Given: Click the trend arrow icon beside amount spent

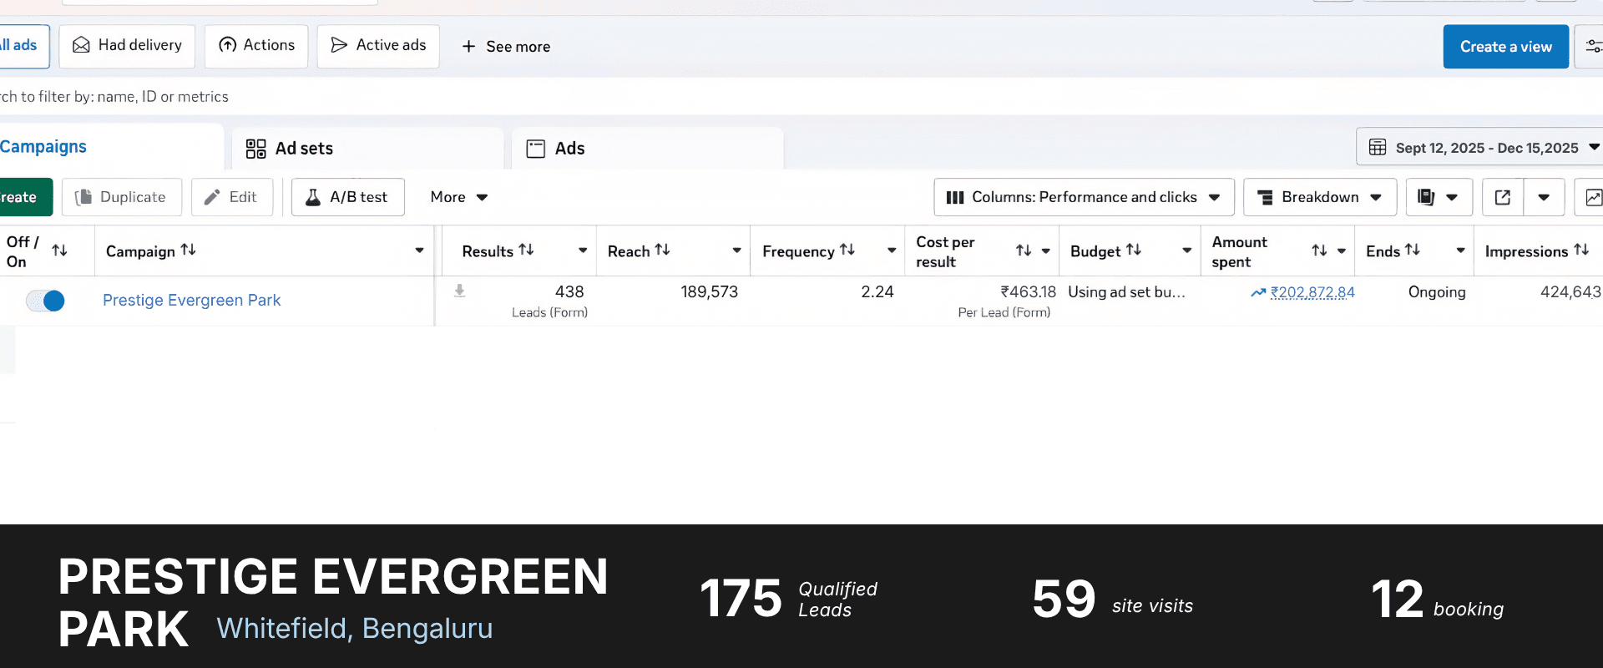Looking at the screenshot, I should pos(1258,292).
